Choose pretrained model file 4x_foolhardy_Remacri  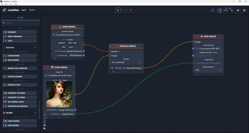pyautogui.click(x=67, y=35)
